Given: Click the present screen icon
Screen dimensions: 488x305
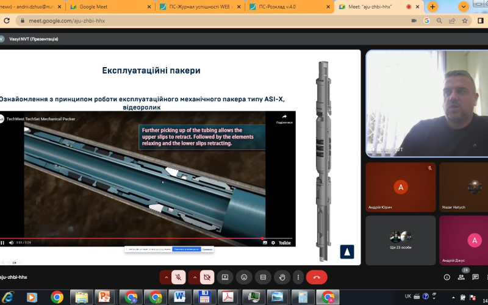Looking at the screenshot, I should pos(224,277).
